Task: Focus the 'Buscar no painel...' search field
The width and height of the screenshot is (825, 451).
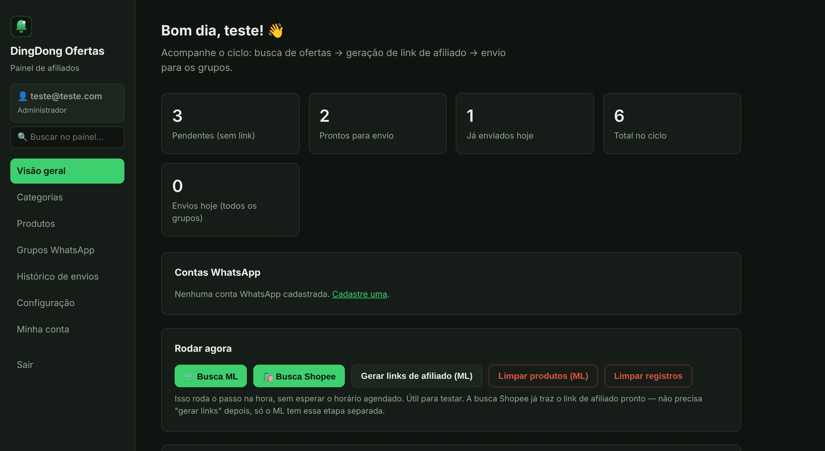Action: tap(67, 137)
